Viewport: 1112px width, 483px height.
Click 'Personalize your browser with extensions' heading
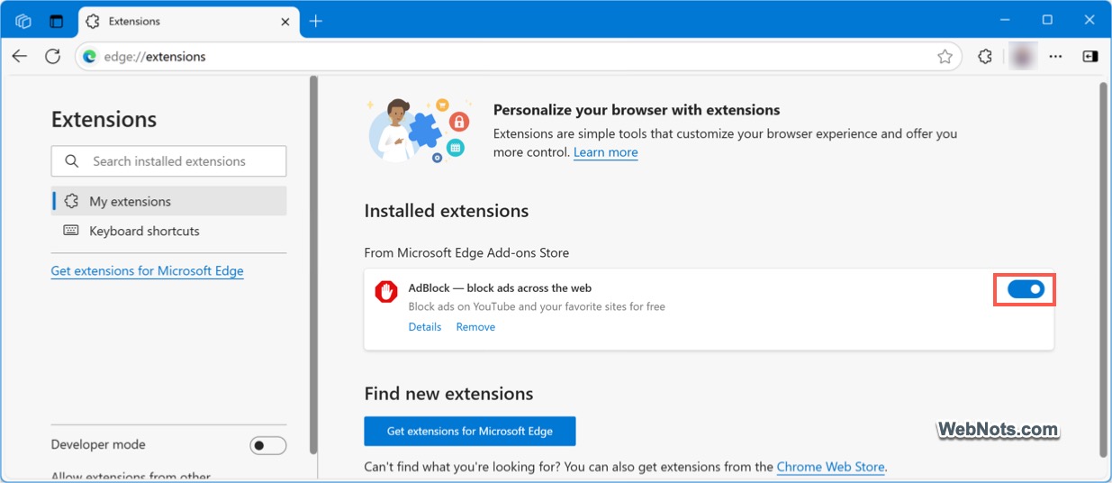coord(637,110)
